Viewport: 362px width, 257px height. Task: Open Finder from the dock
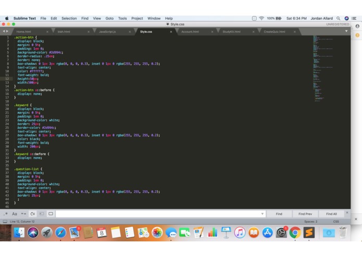[x=19, y=233]
